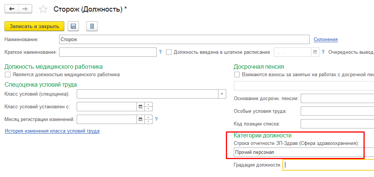The image size is (374, 177).
Task: Click the forward navigation arrow
Action: (25, 9)
